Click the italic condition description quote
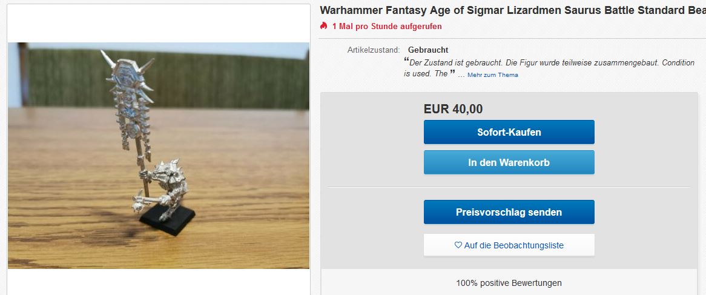Image resolution: width=706 pixels, height=295 pixels. point(548,63)
